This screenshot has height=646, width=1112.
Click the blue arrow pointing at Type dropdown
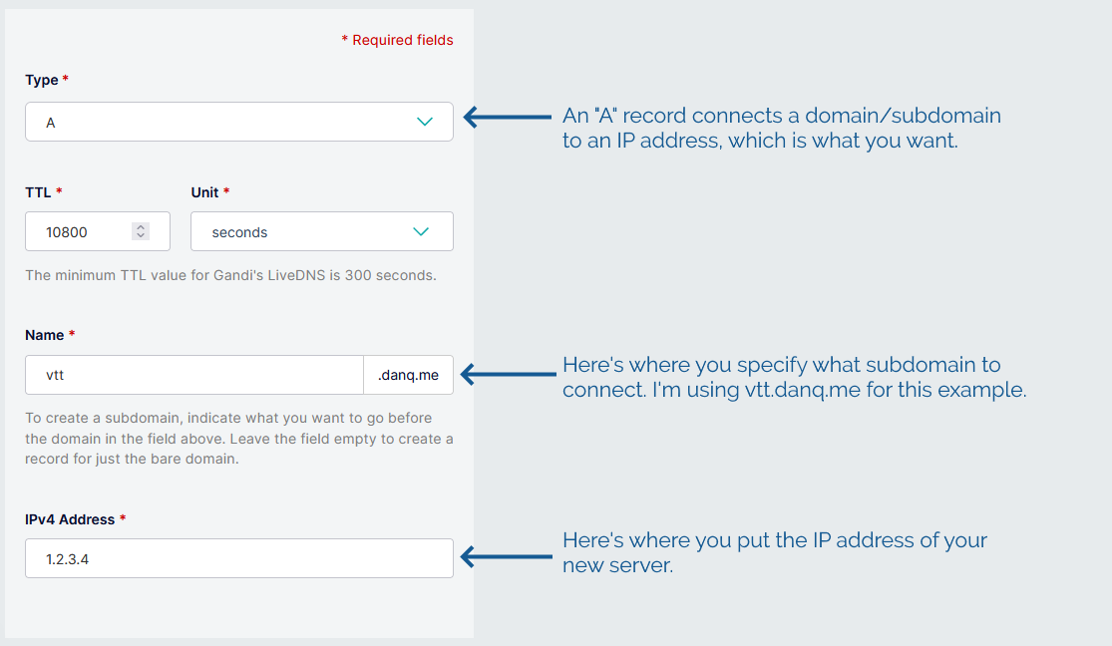coord(509,118)
